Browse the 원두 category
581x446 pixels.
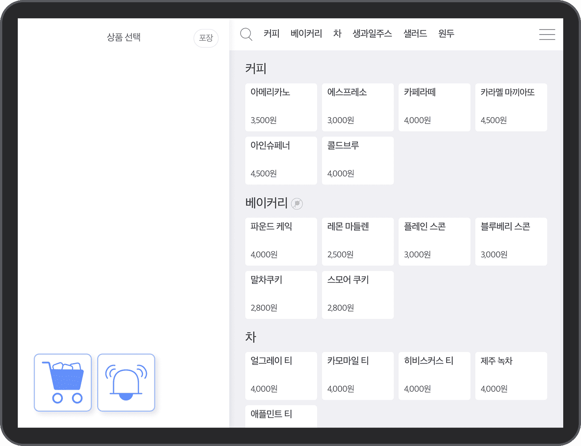pyautogui.click(x=446, y=33)
